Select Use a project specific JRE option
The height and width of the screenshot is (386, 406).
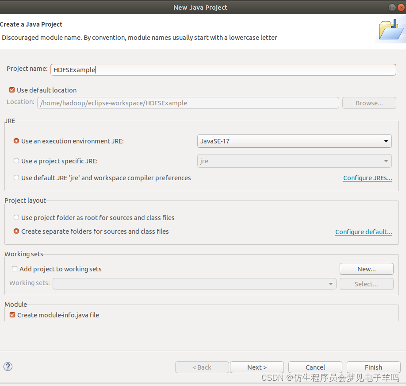(16, 161)
